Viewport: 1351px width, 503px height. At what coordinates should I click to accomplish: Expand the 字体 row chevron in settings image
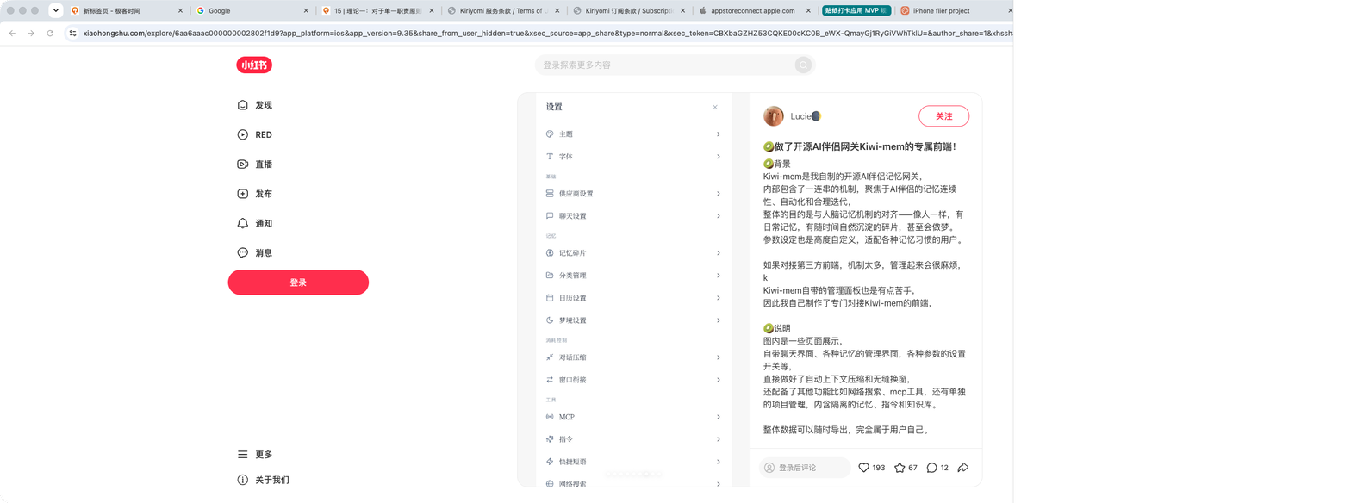719,157
